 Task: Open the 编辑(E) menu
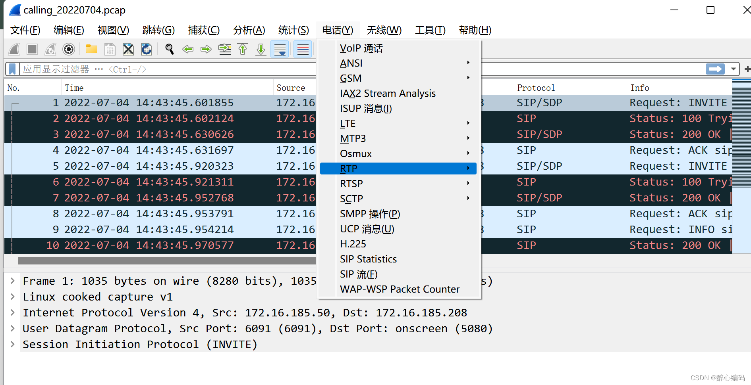click(x=69, y=30)
